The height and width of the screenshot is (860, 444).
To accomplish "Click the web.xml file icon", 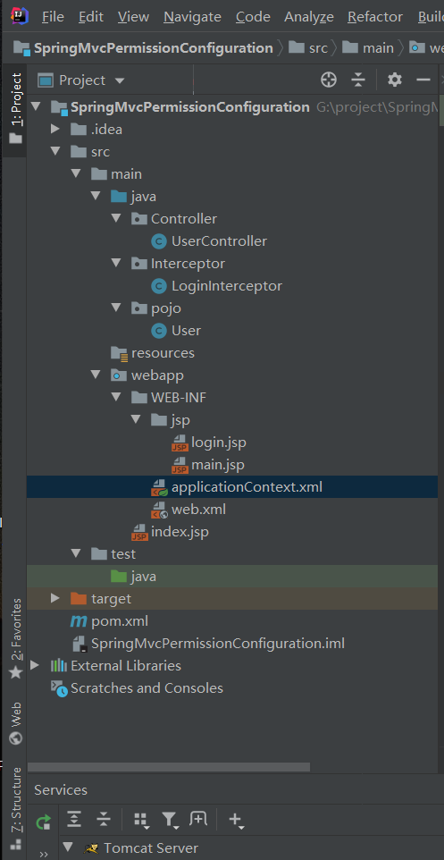I will pos(160,510).
